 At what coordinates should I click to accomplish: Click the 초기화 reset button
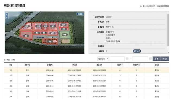point(165,59)
